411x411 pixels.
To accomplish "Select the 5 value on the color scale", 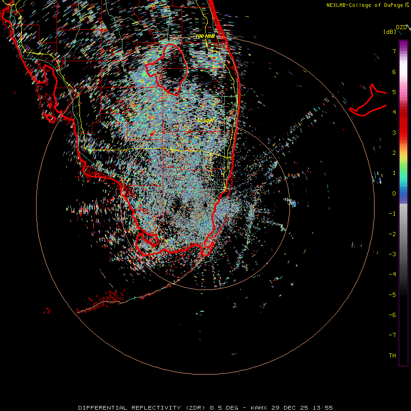I will coord(394,92).
